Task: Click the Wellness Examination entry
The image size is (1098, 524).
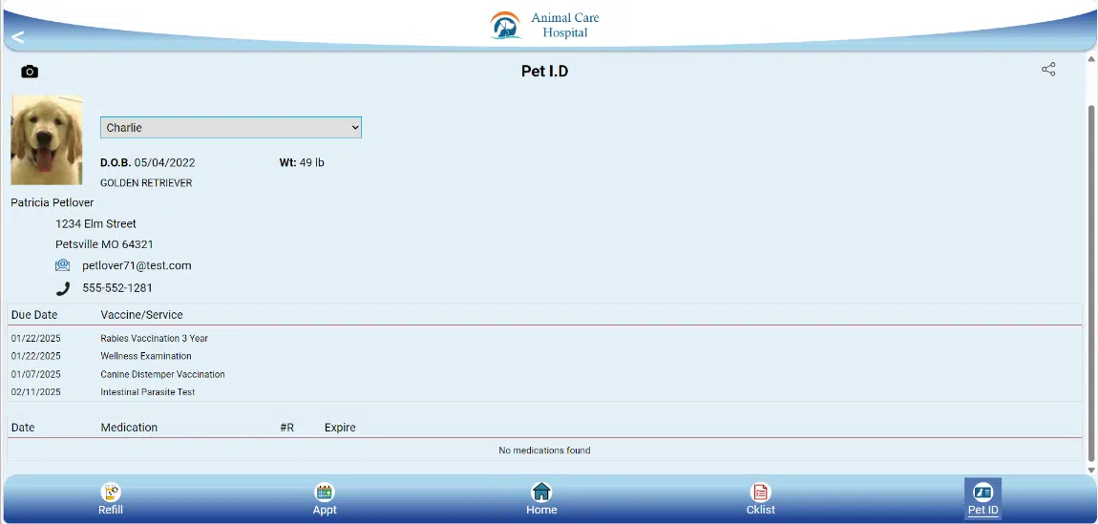Action: 146,356
